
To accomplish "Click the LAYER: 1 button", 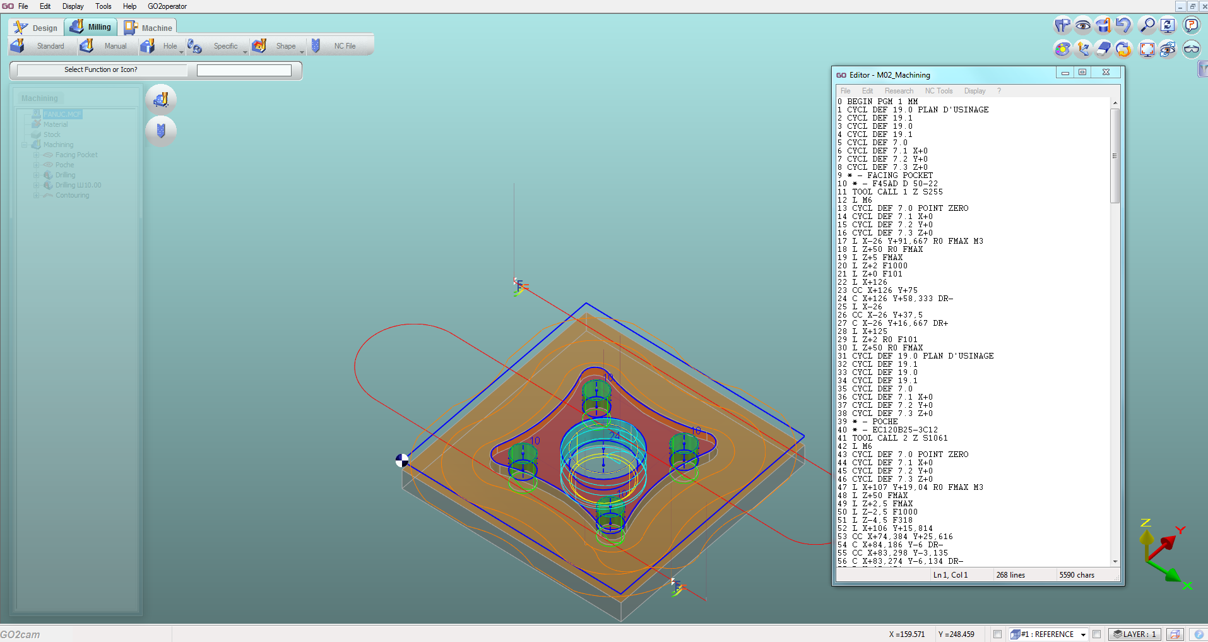I will coord(1134,634).
